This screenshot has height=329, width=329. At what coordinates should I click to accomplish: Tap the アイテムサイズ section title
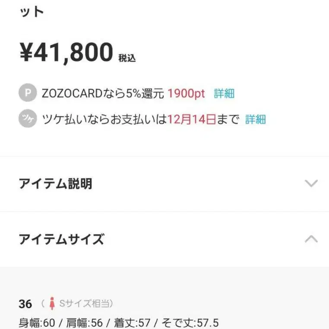click(61, 239)
